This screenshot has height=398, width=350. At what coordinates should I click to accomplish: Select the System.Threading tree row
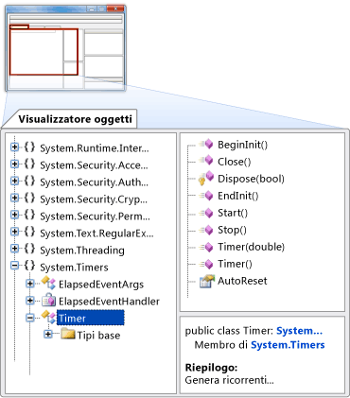[x=82, y=251]
